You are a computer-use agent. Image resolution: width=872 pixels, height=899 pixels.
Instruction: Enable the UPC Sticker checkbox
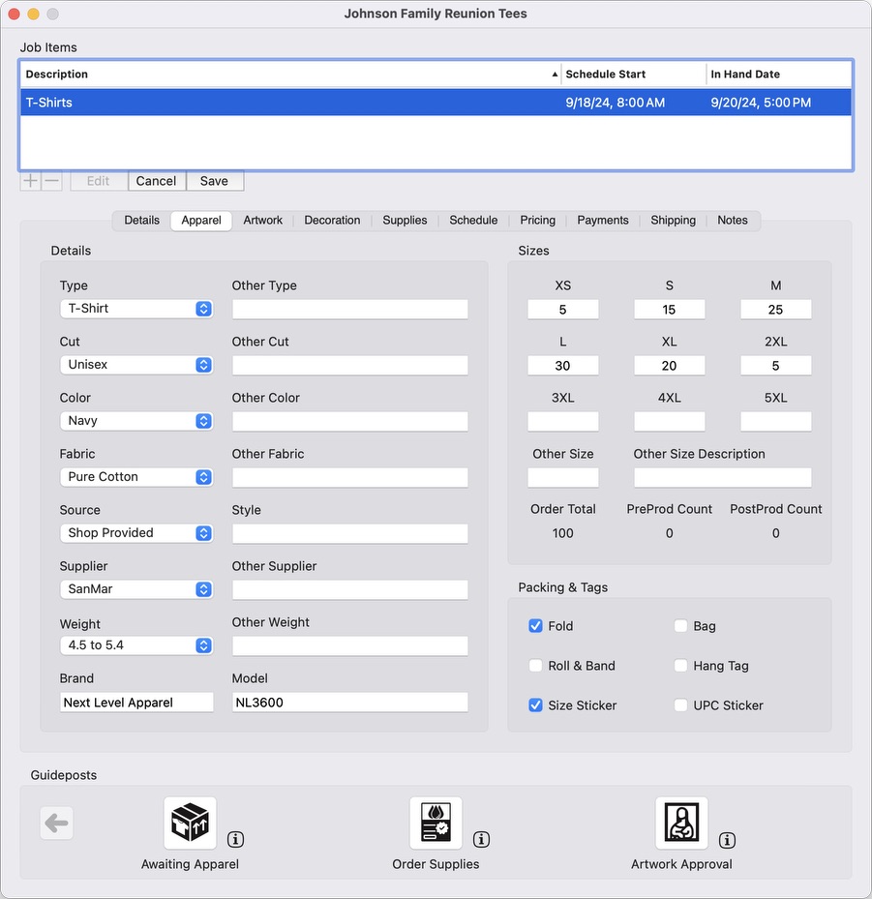click(680, 705)
